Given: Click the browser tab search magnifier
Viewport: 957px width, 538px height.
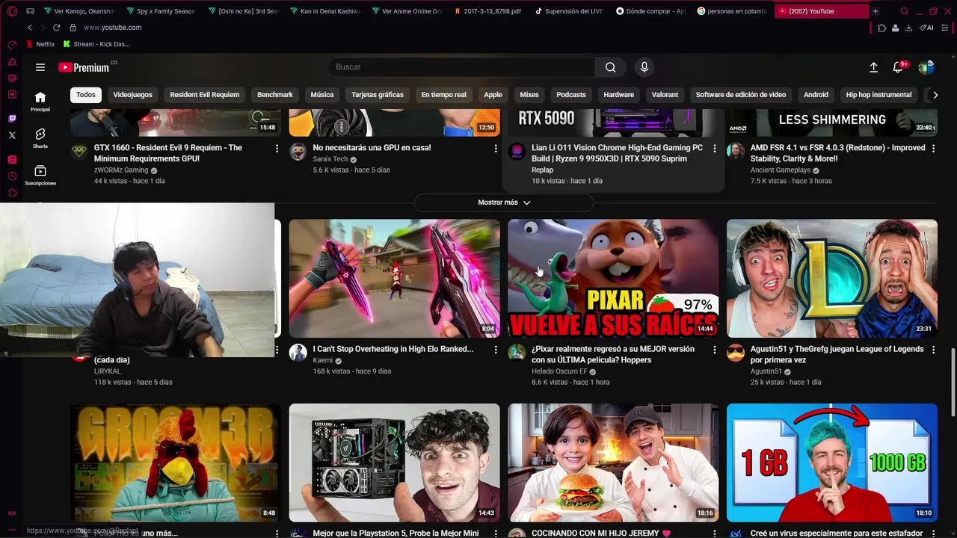Looking at the screenshot, I should pos(905,11).
